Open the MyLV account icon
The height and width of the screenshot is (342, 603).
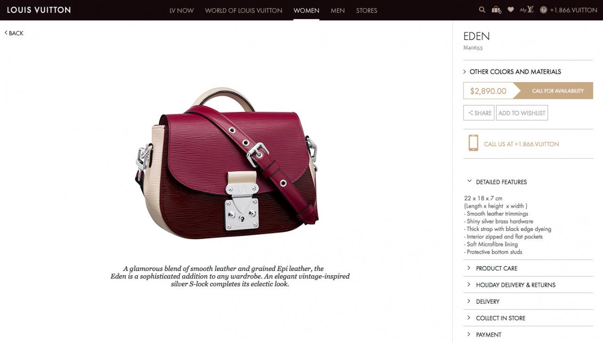pos(527,10)
